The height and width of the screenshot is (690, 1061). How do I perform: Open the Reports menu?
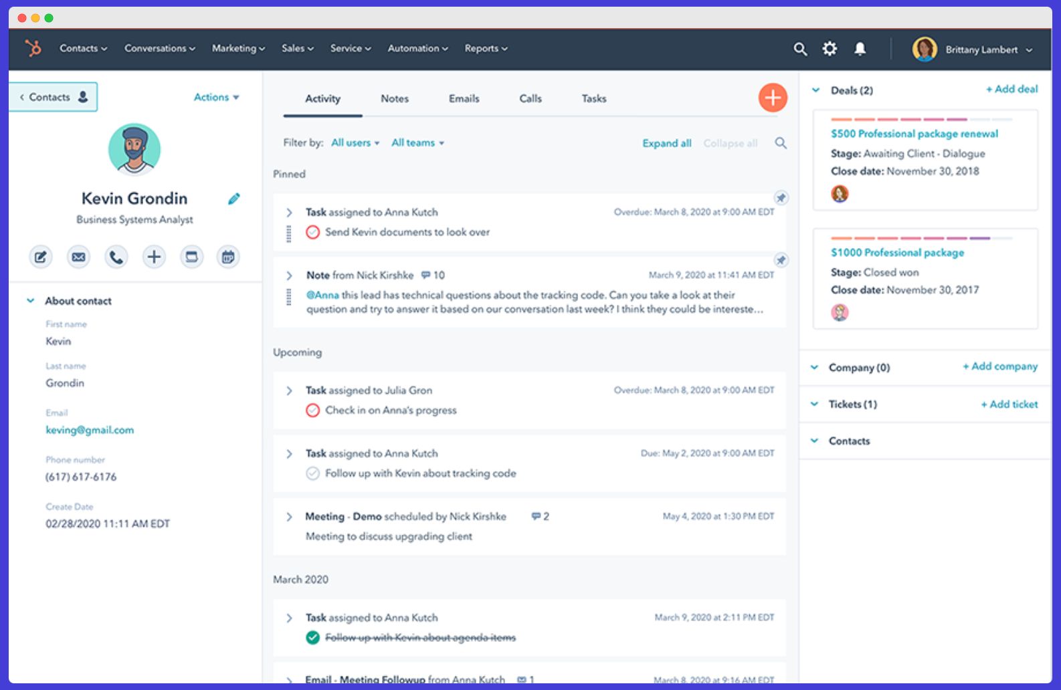[x=486, y=48]
